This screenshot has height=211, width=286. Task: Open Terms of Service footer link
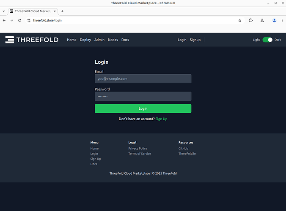point(140,154)
